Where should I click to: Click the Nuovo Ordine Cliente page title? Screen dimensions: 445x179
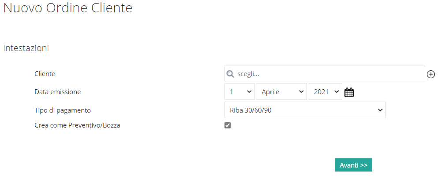point(68,8)
